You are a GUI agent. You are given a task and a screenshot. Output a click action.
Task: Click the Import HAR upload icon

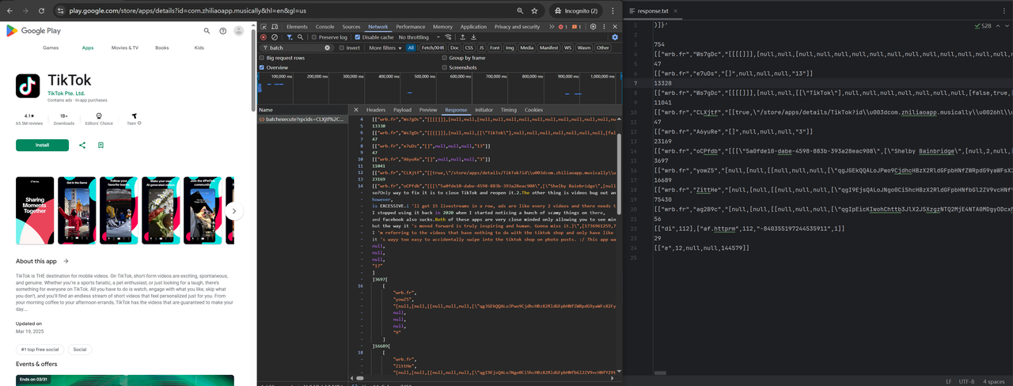[462, 37]
